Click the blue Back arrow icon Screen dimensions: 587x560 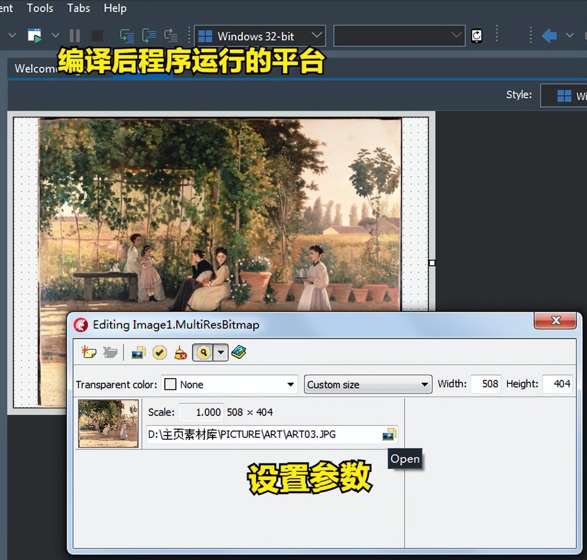tap(549, 35)
